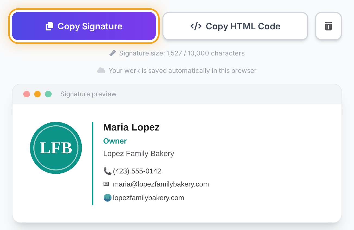This screenshot has width=354, height=230.
Task: Click the LFB circular logo
Action: point(56,148)
